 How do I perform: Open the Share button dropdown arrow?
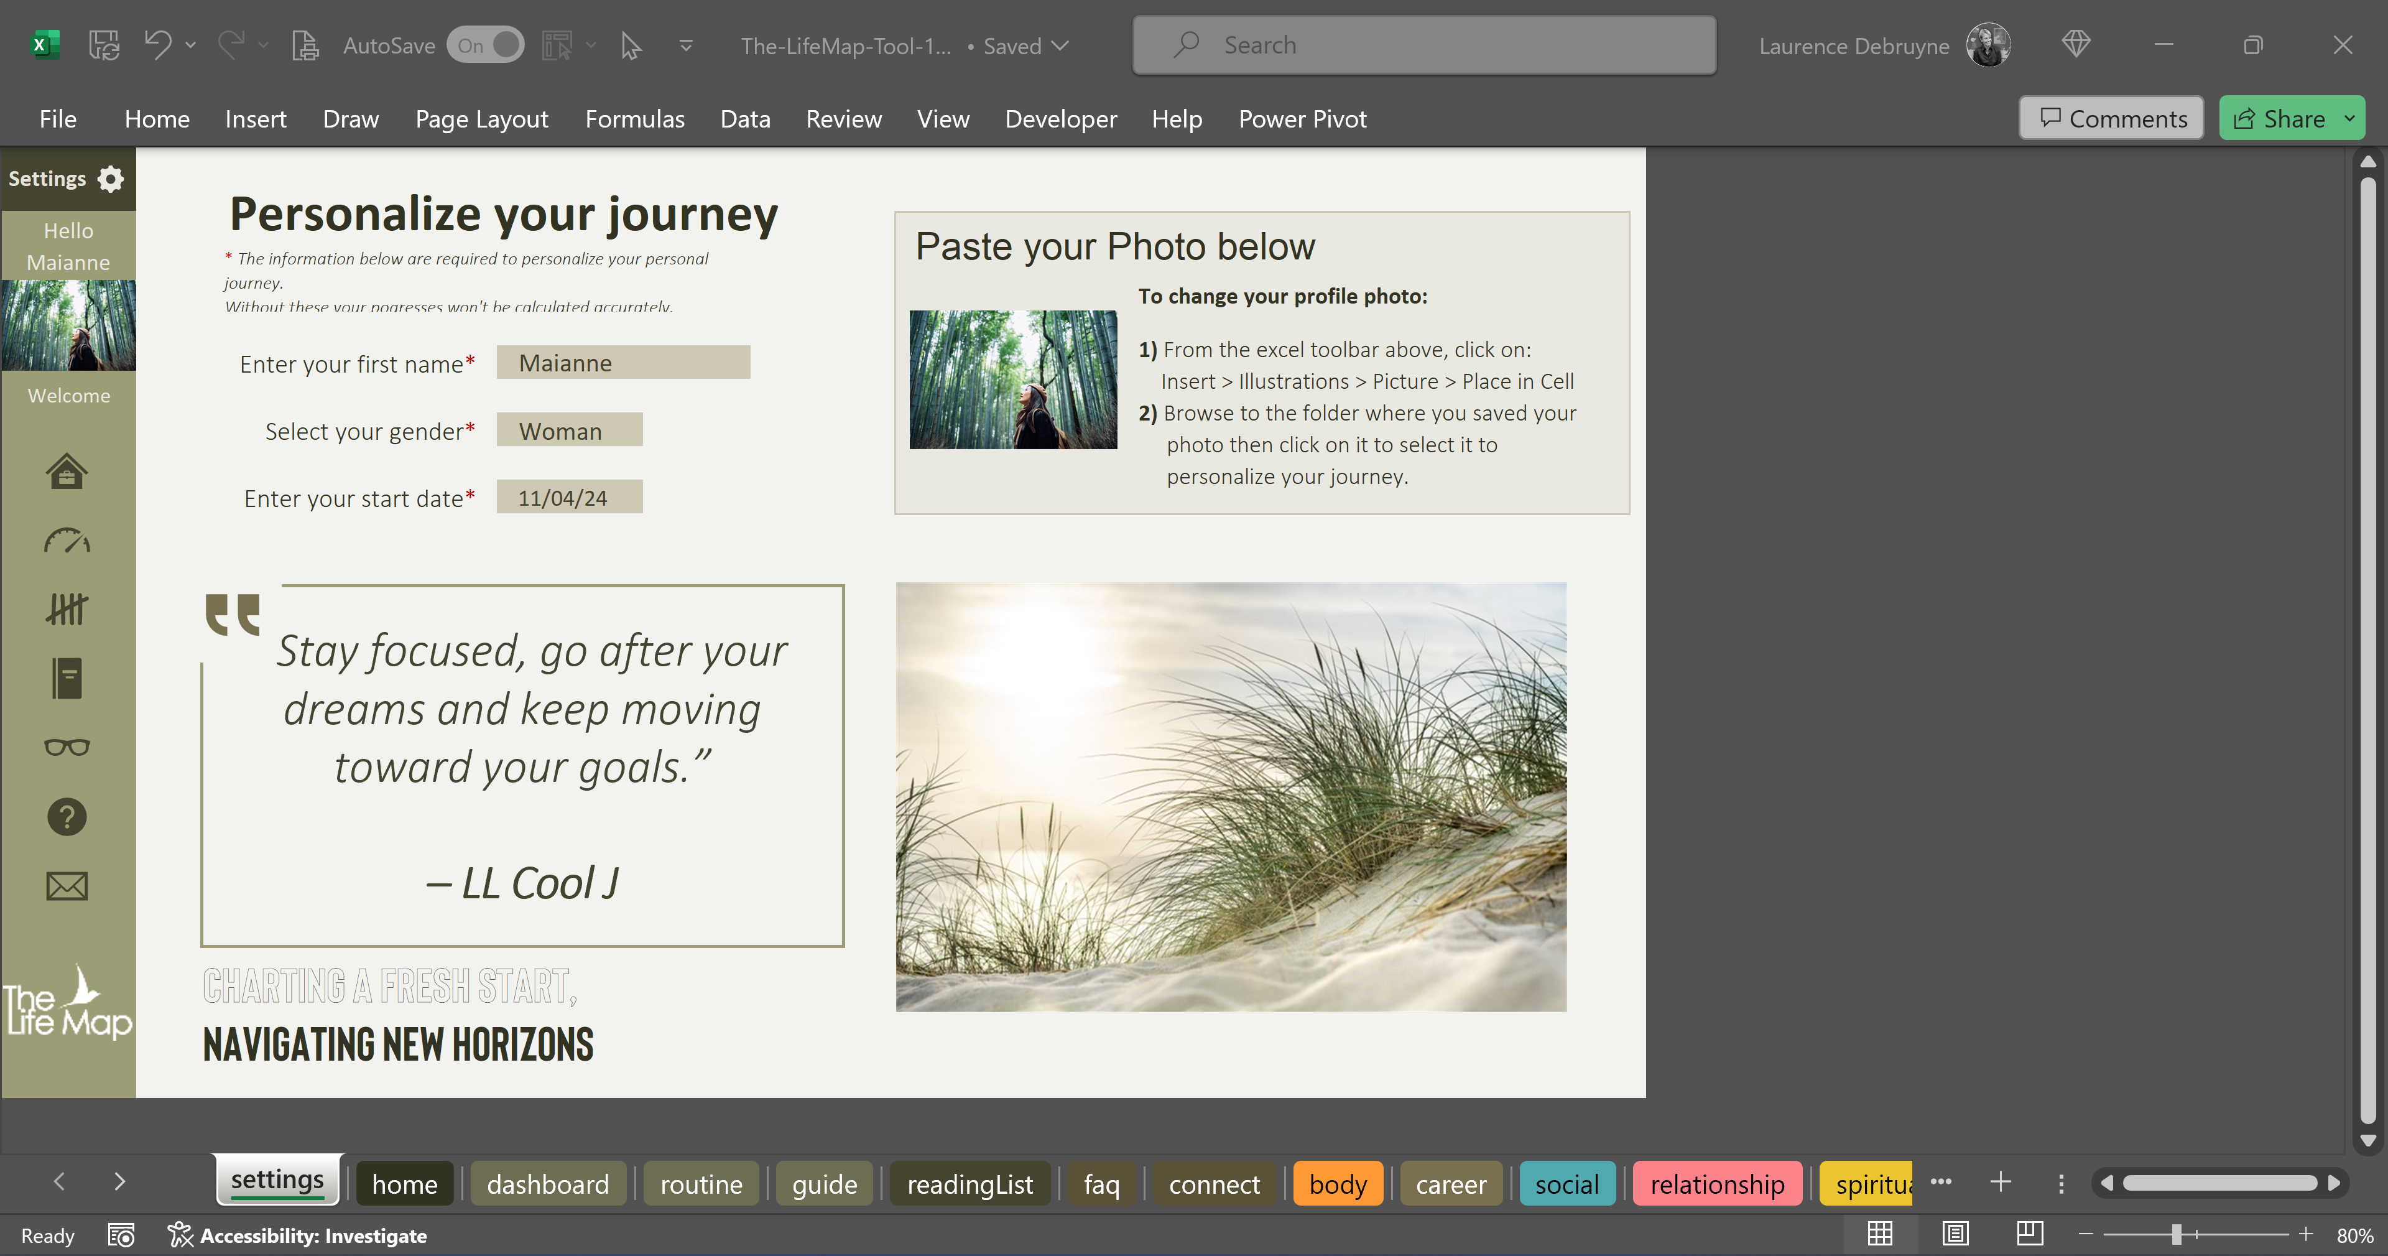click(x=2349, y=119)
